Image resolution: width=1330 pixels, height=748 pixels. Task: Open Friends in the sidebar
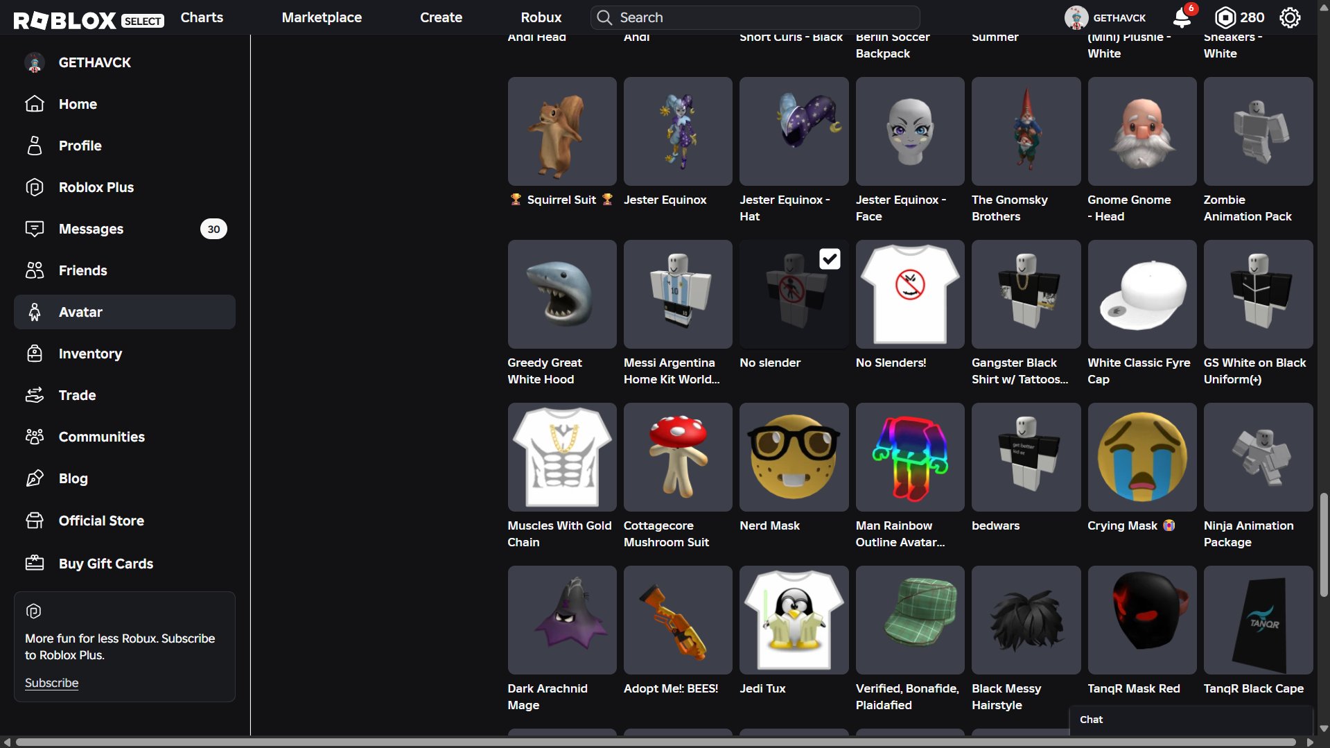tap(125, 270)
